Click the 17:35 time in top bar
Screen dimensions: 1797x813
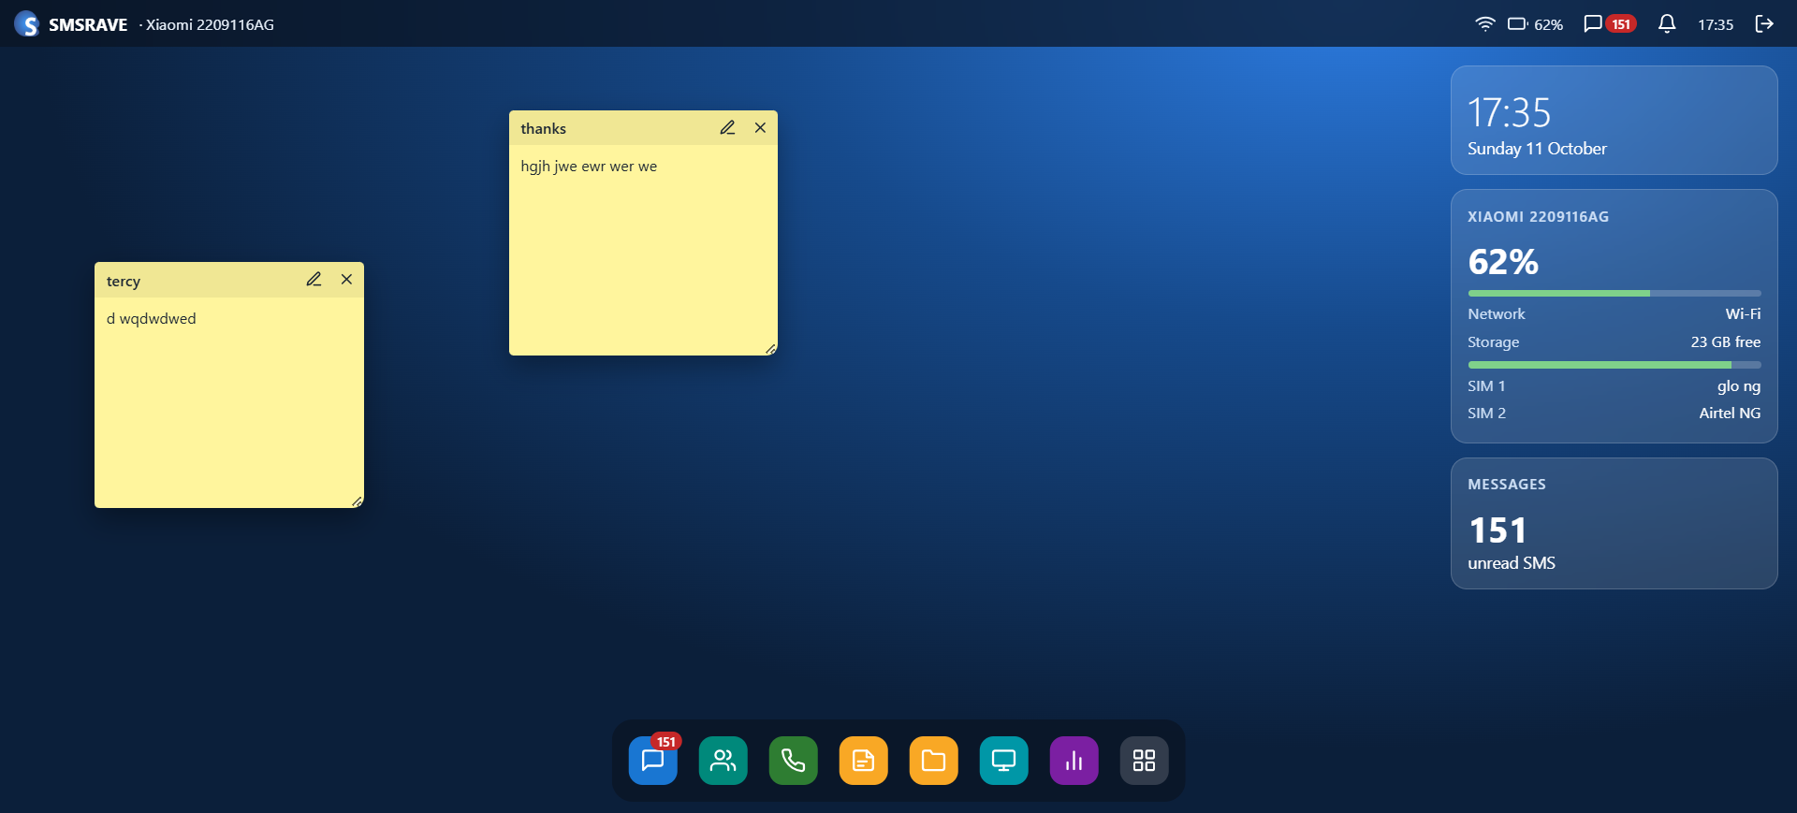coord(1716,25)
